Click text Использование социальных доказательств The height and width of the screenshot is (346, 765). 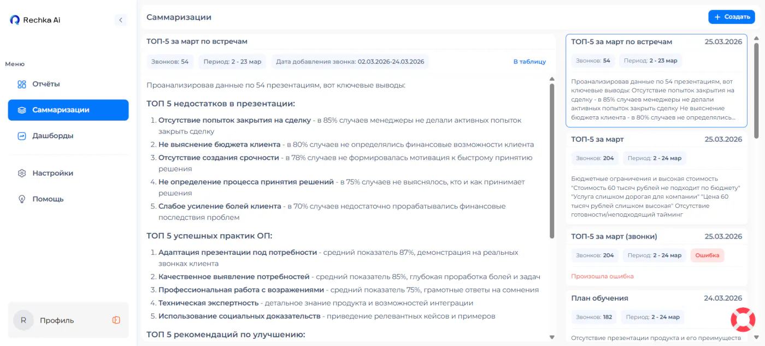[x=239, y=316]
